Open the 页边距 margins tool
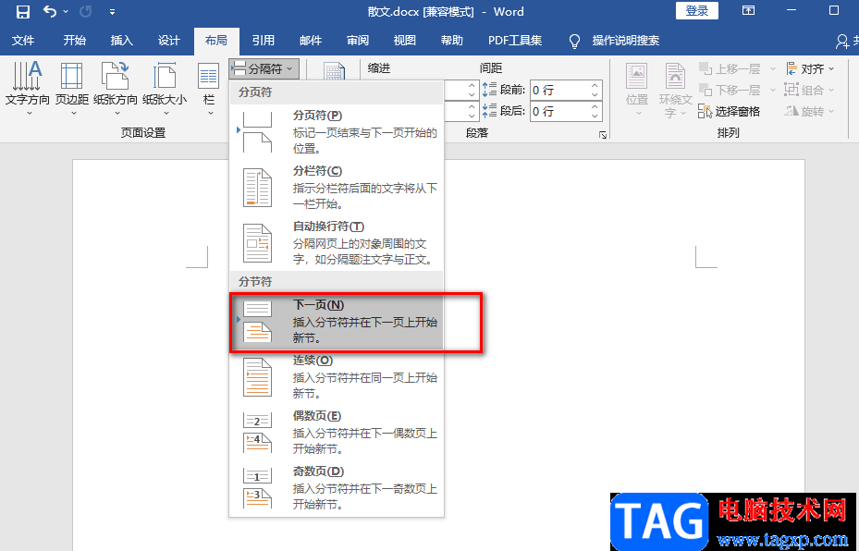This screenshot has height=551, width=859. click(x=72, y=89)
